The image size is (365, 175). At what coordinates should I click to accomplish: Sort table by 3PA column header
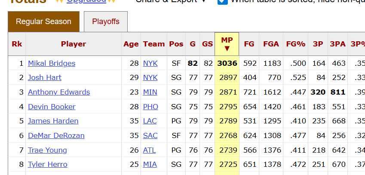pos(337,44)
